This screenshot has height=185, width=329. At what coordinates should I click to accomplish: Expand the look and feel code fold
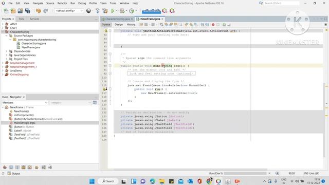(110, 73)
